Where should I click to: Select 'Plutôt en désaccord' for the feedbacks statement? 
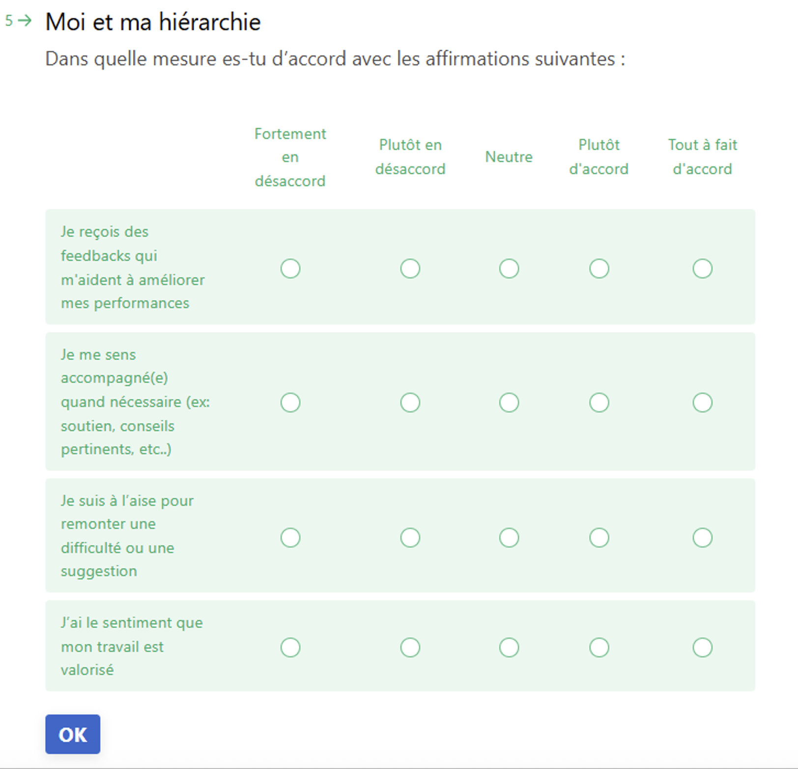pyautogui.click(x=410, y=269)
